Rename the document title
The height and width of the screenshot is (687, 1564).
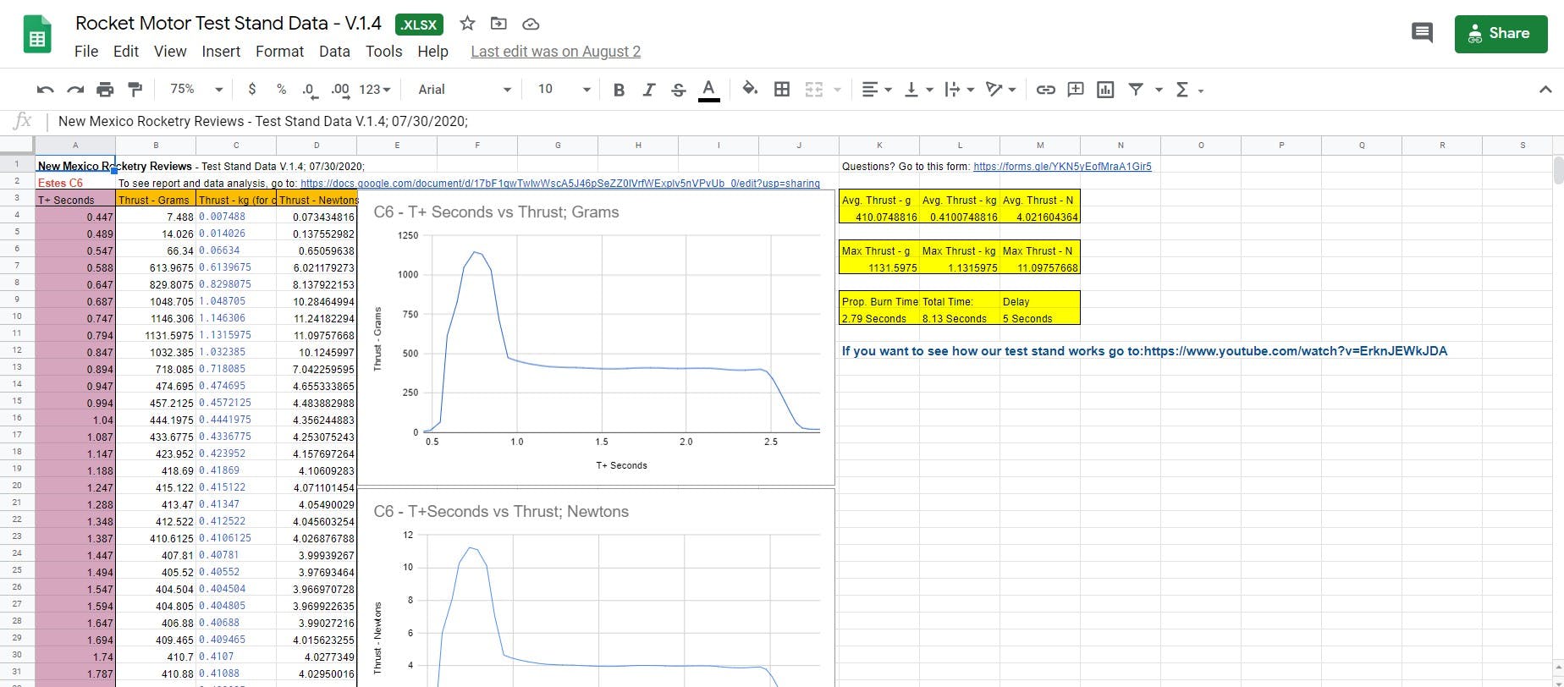(229, 24)
